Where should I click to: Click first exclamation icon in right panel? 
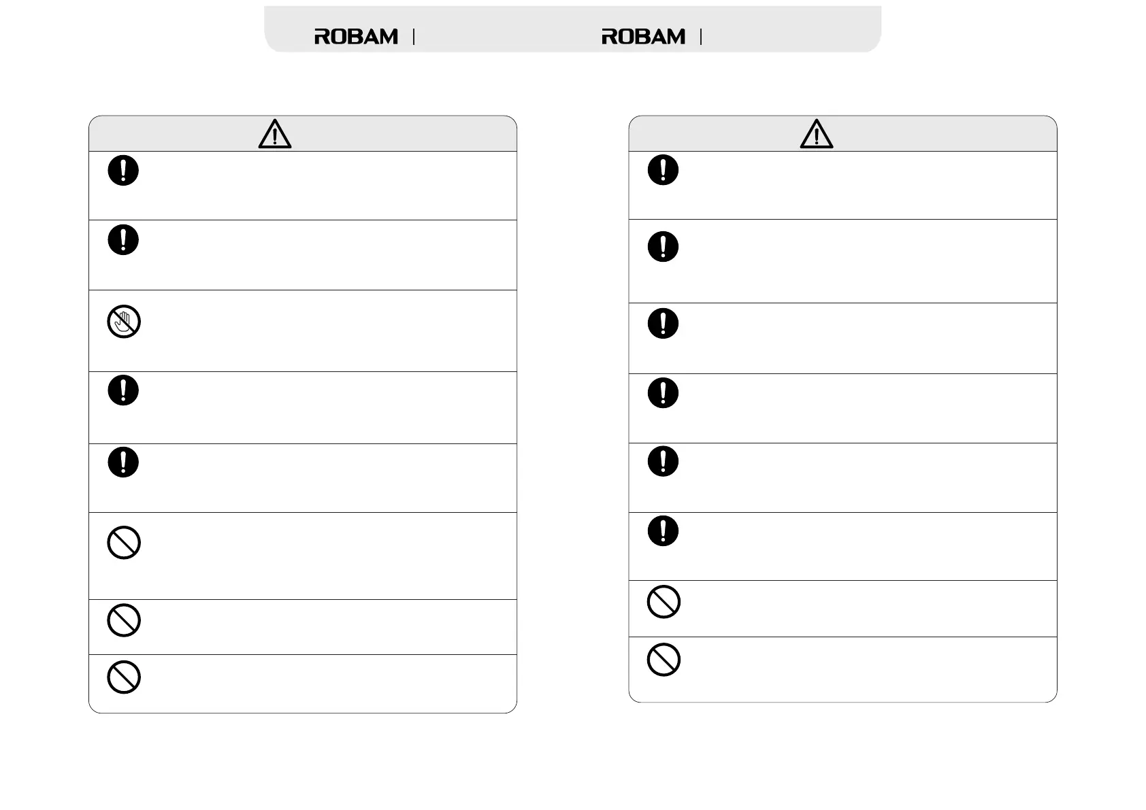tap(663, 170)
